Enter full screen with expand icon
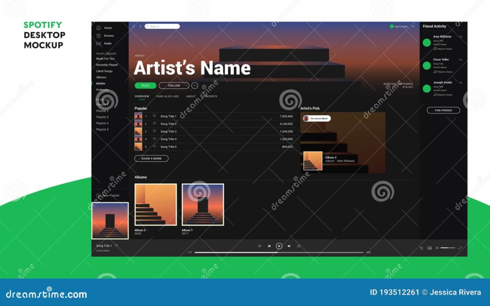This screenshot has height=306, width=490. pos(460,248)
